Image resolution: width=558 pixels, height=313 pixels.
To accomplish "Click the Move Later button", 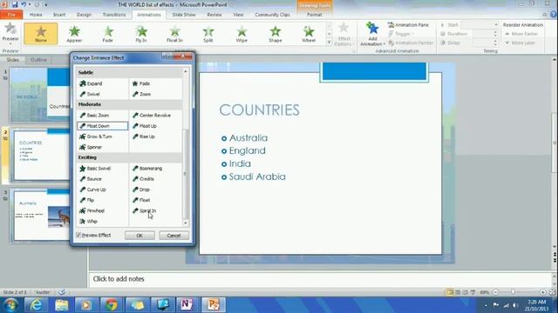I will coord(520,43).
